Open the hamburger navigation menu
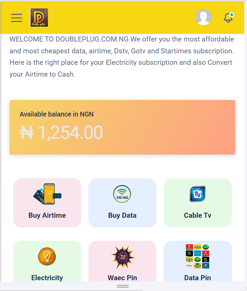Image resolution: width=247 pixels, height=291 pixels. tap(17, 18)
